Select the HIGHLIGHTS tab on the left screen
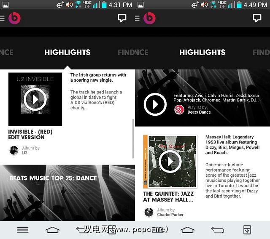 click(x=67, y=52)
